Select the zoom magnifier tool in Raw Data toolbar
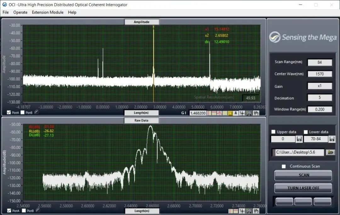This screenshot has height=215, width=340. (249, 211)
